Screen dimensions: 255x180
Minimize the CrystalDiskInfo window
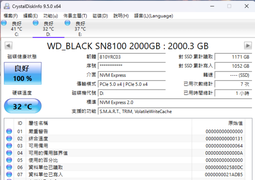click(x=212, y=6)
